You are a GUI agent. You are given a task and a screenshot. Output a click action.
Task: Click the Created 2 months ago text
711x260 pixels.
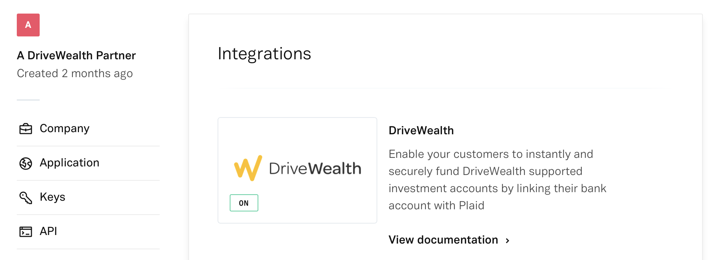click(x=75, y=74)
